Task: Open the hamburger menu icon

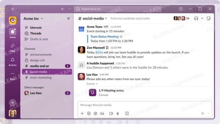Action: (x=13, y=9)
